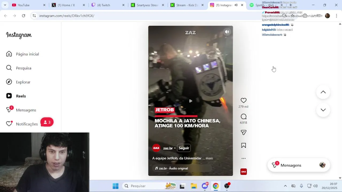Switch to the Stream - Kick tab

tap(185, 5)
